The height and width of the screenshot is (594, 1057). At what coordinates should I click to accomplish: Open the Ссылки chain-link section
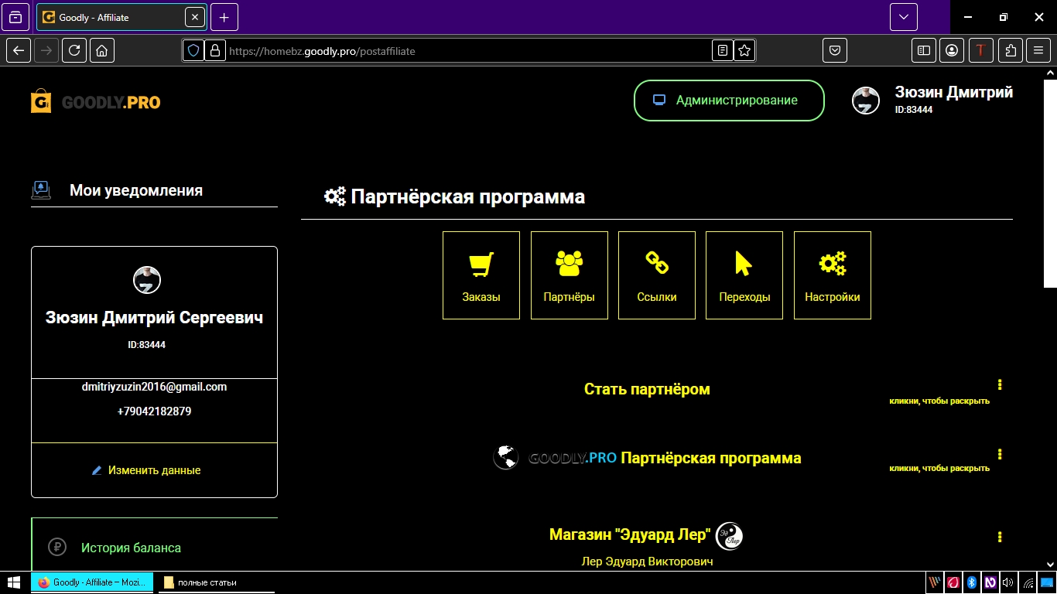point(657,275)
